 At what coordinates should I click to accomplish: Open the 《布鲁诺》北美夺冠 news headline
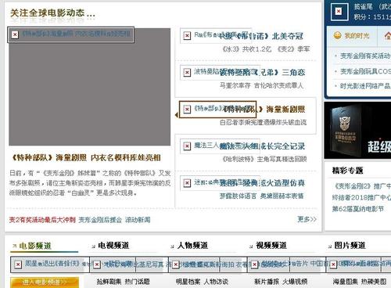[261, 36]
